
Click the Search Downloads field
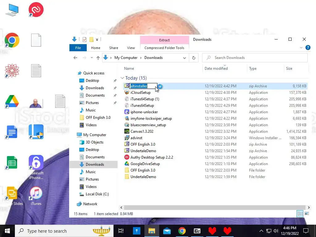click(x=255, y=58)
